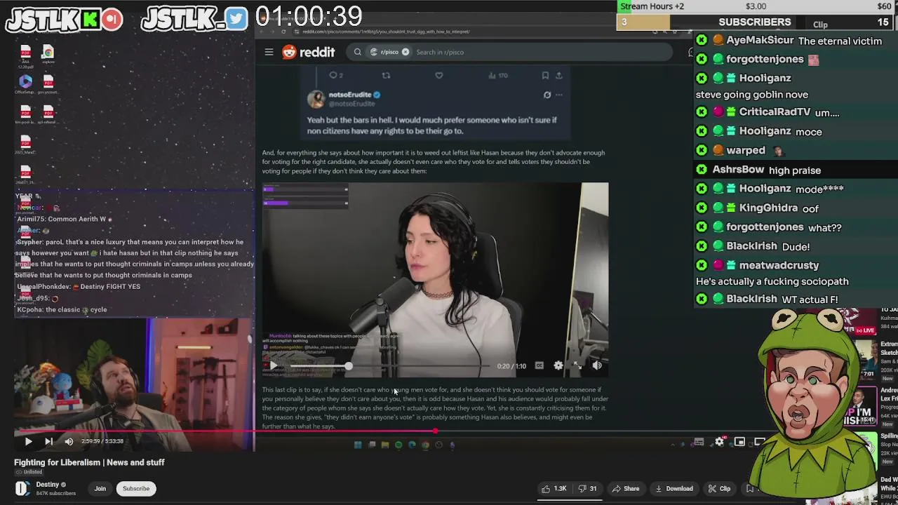Click the Unlisted video badge
Image resolution: width=898 pixels, height=505 pixels.
click(x=29, y=472)
